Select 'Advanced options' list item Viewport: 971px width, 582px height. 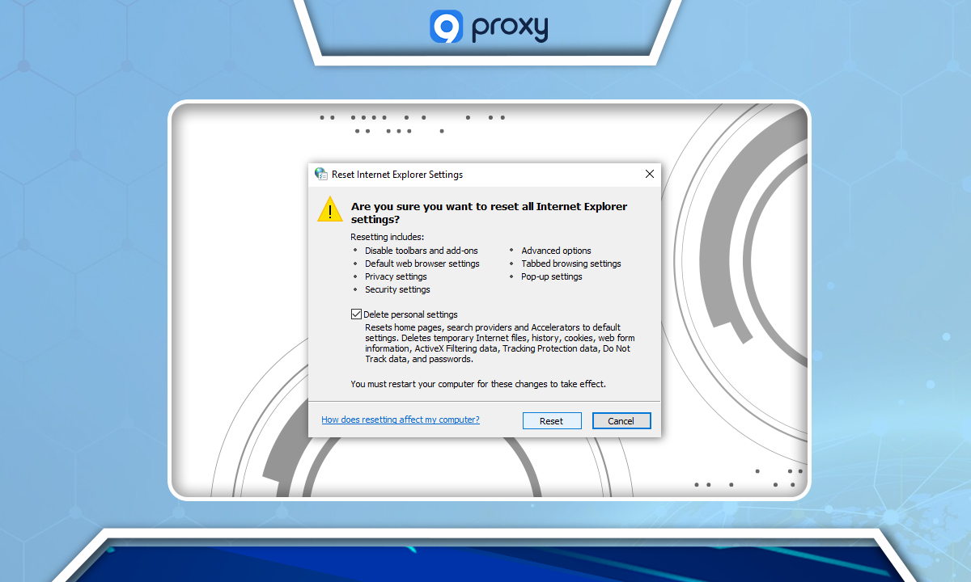pyautogui.click(x=556, y=251)
